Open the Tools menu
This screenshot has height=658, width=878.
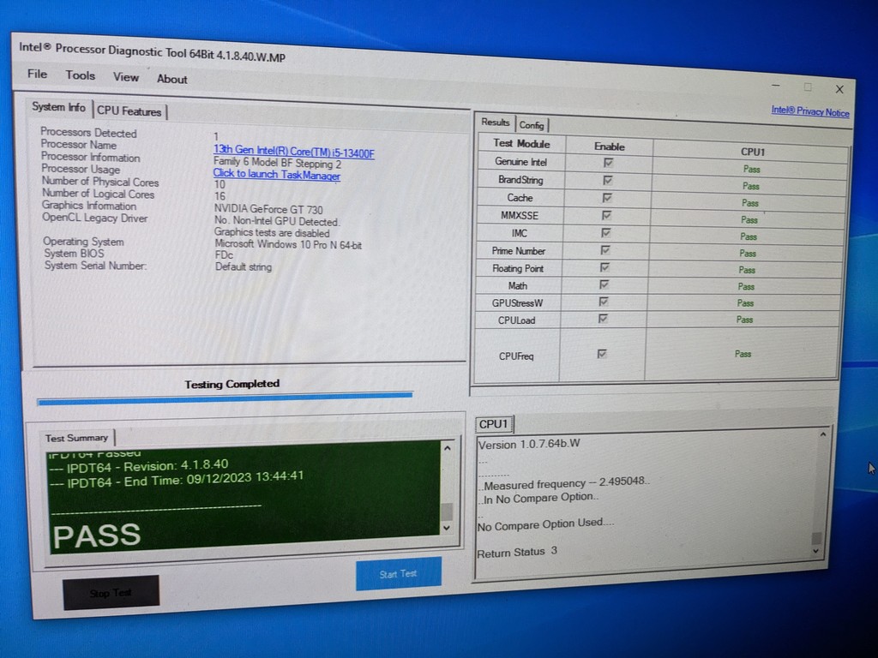[x=80, y=75]
